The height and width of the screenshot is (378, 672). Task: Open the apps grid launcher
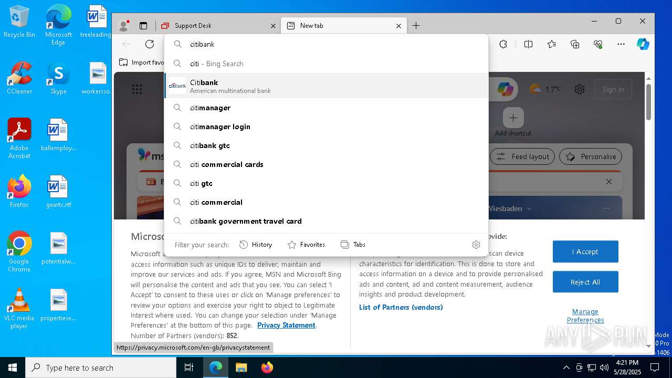click(137, 89)
